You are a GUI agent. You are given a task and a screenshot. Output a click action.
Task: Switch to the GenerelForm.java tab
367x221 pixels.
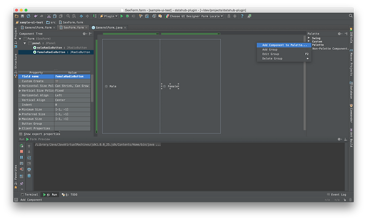click(109, 27)
